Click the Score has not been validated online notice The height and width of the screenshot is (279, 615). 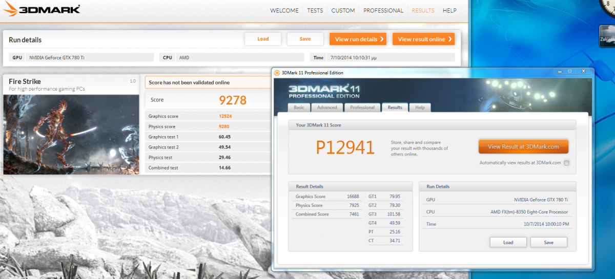tap(208, 82)
